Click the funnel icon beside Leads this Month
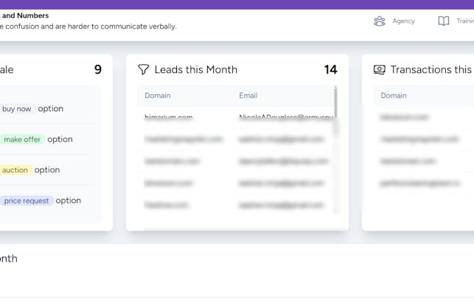The width and height of the screenshot is (474, 307). pos(144,70)
